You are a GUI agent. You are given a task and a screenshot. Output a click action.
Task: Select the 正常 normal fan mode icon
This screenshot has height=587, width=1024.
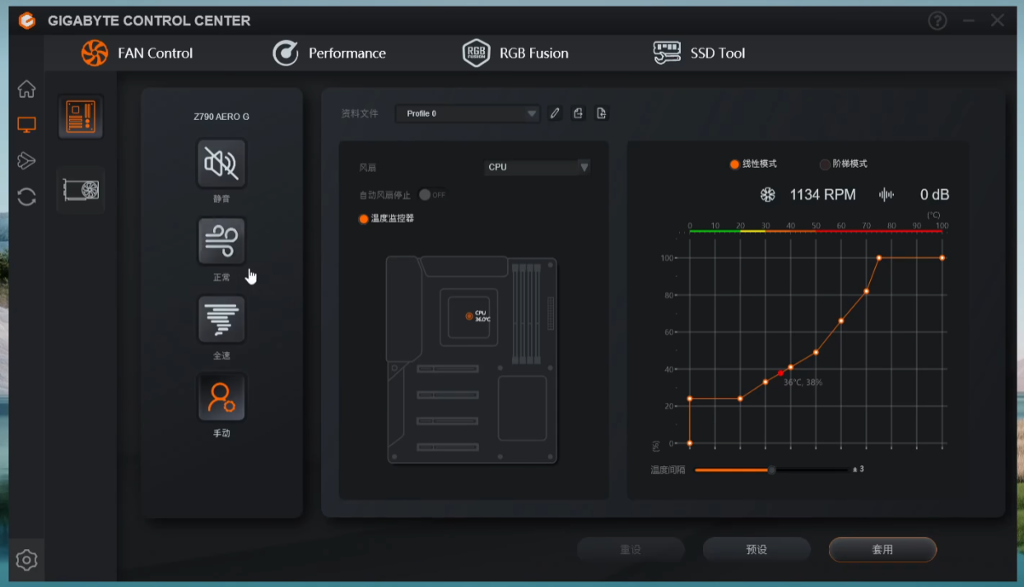pyautogui.click(x=221, y=241)
